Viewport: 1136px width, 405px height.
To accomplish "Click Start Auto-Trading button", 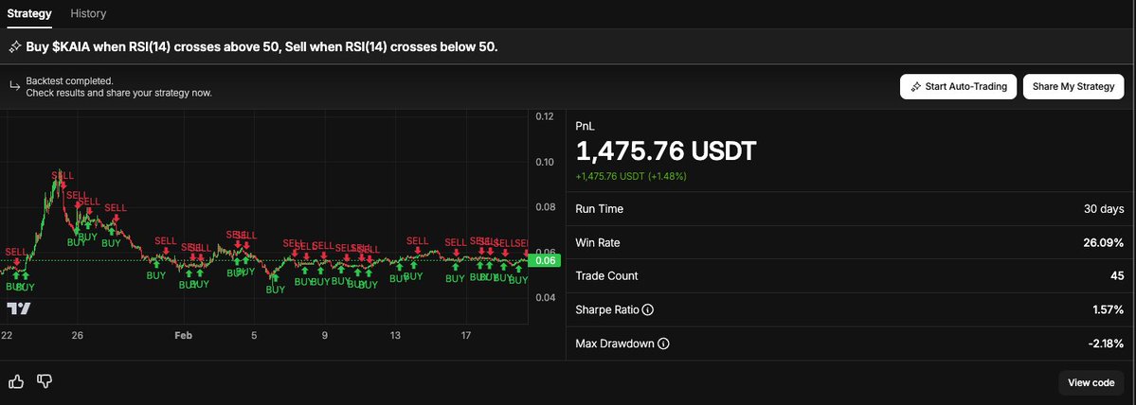I will 959,87.
